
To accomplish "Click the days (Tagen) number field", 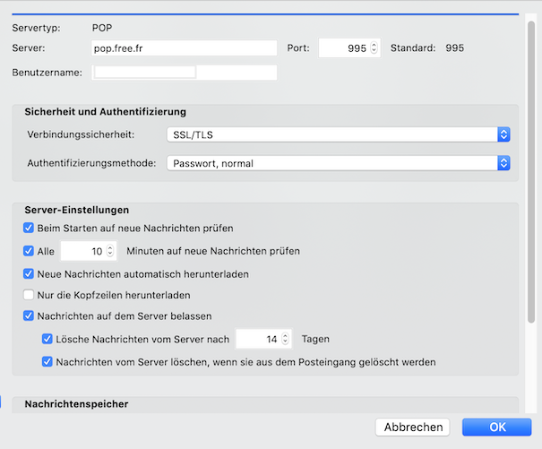I will click(258, 339).
